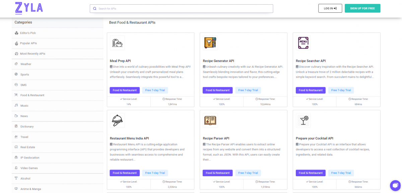402x193 pixels.
Task: Click the Zyla logo
Action: tap(28, 8)
